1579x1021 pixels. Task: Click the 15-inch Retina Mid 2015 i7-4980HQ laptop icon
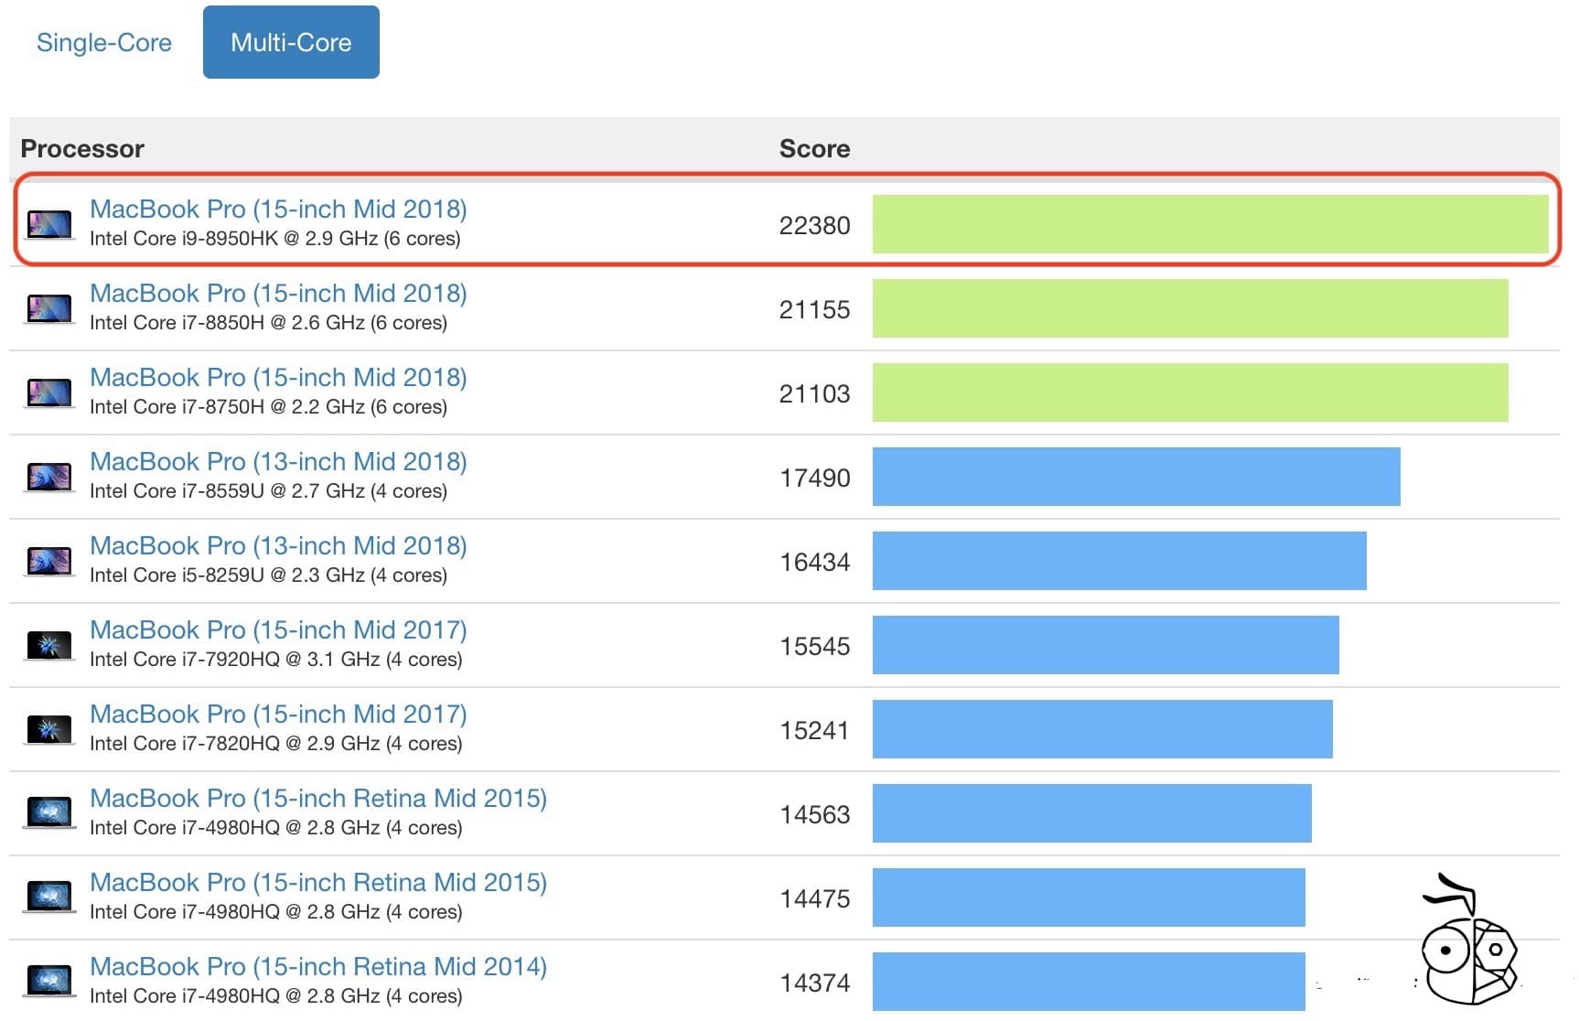click(x=50, y=812)
